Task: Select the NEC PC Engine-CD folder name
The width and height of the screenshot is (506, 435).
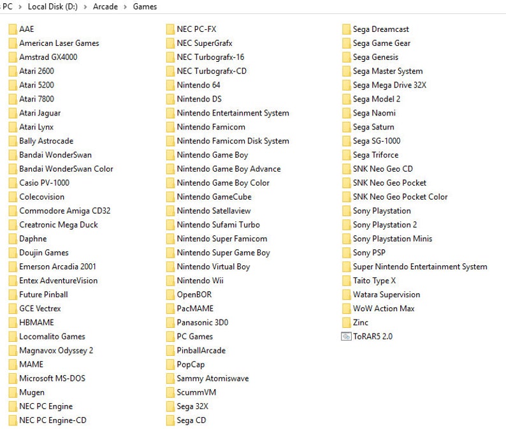Action: click(53, 420)
